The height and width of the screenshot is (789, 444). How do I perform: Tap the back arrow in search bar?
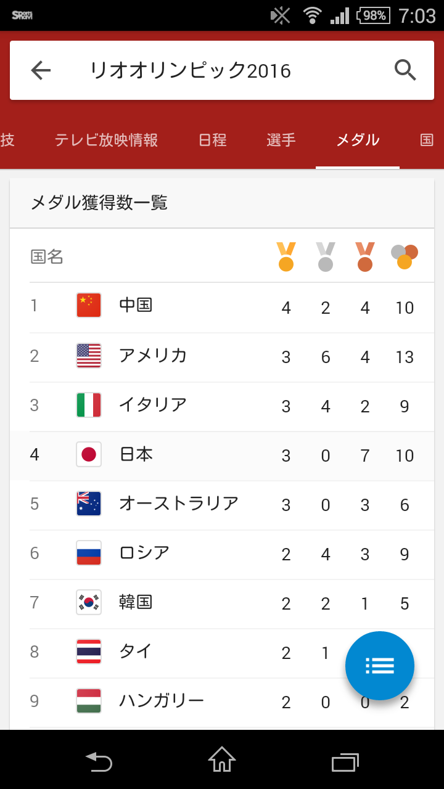(41, 71)
